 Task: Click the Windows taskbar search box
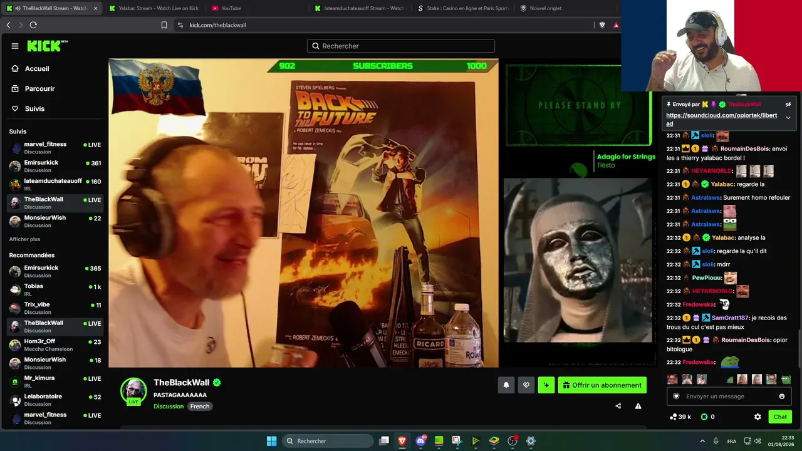[328, 441]
